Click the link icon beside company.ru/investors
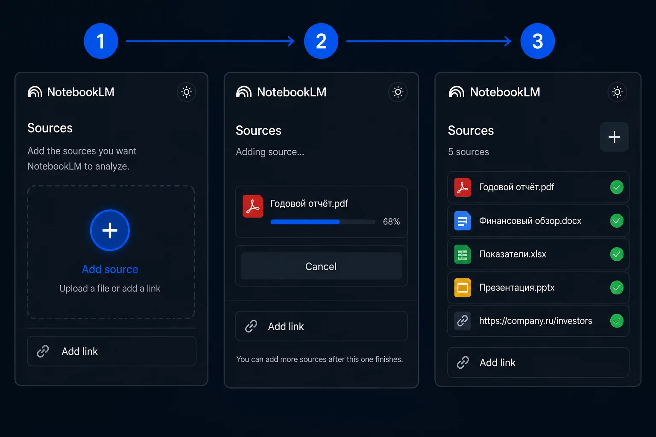656x437 pixels. pos(463,321)
